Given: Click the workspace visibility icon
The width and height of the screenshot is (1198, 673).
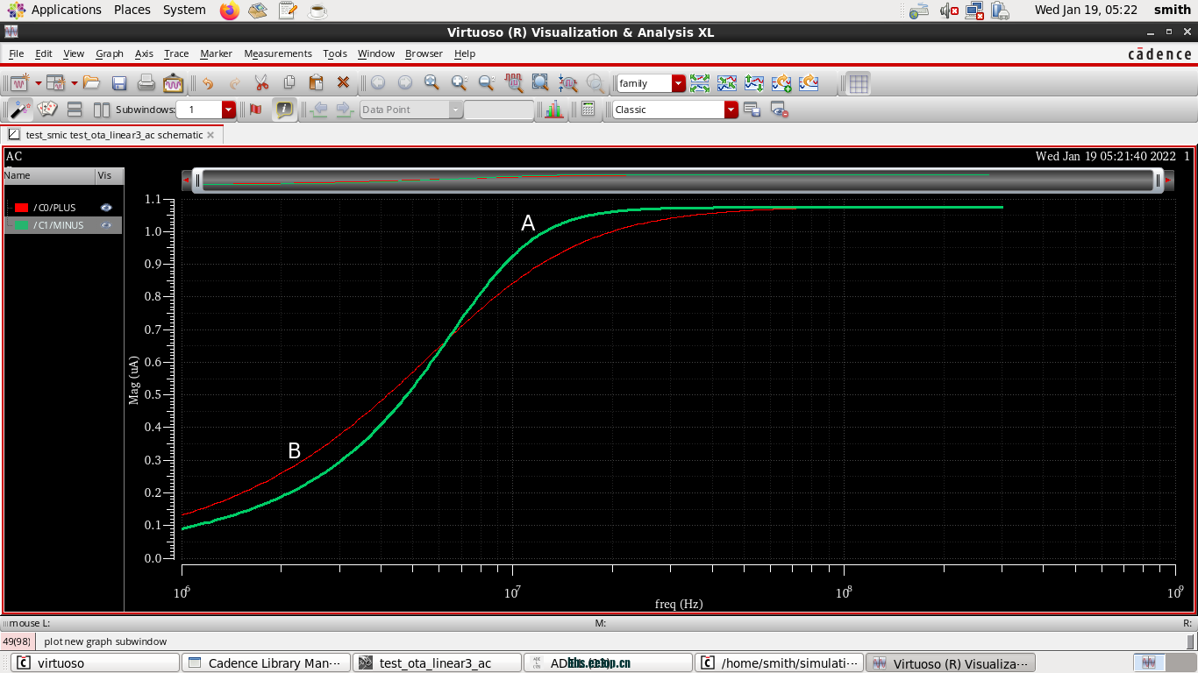Looking at the screenshot, I should 779,110.
